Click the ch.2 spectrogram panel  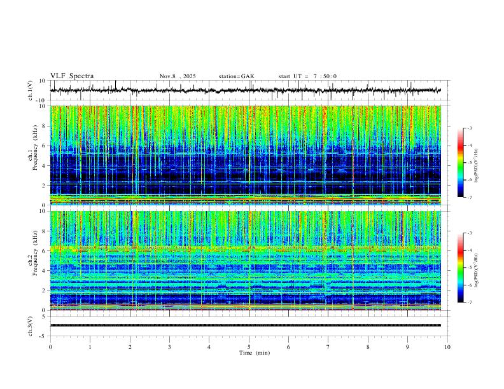246,261
